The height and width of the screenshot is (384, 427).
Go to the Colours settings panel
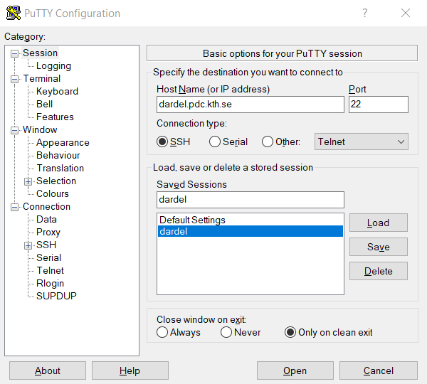(53, 193)
